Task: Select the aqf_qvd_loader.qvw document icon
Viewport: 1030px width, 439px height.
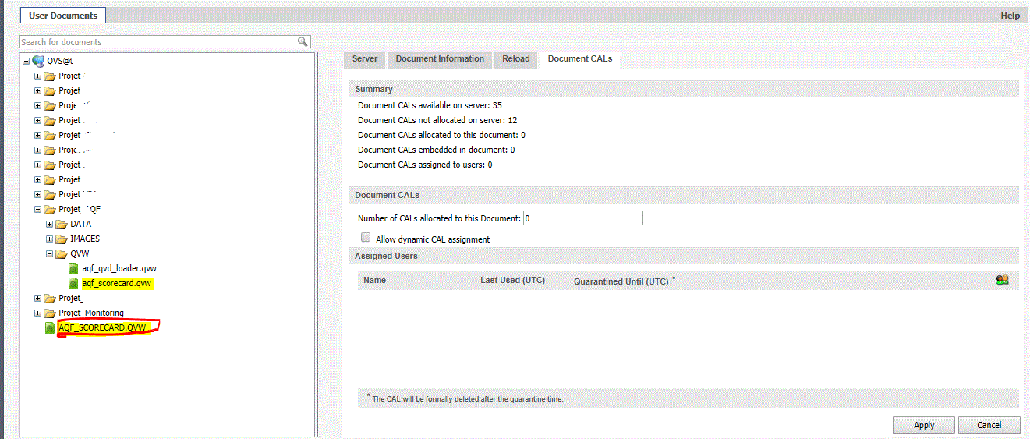Action: point(73,268)
